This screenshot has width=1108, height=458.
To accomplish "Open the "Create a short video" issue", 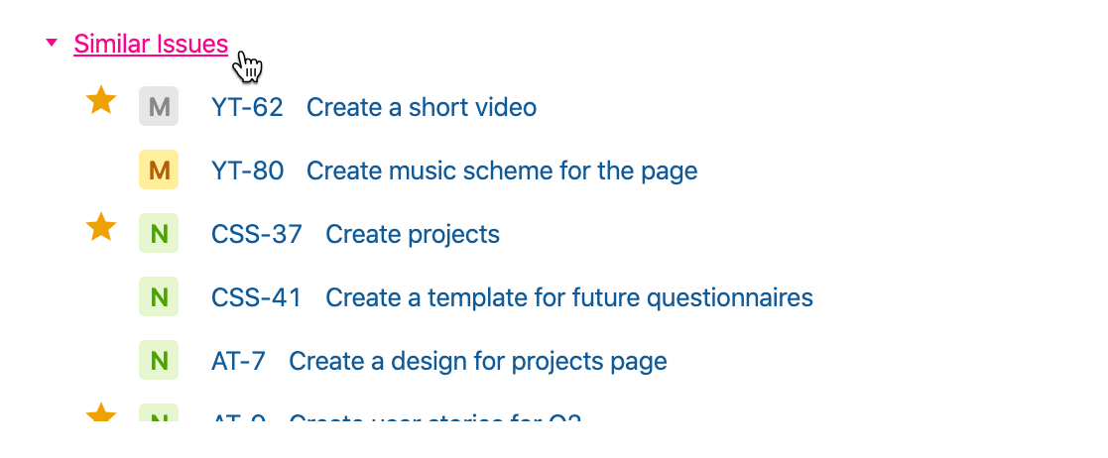I will pyautogui.click(x=422, y=107).
